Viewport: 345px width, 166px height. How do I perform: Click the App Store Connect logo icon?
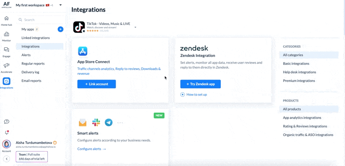coord(83,51)
